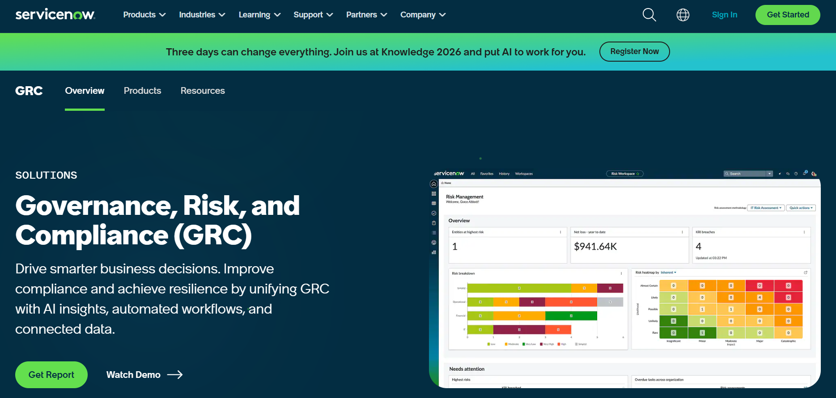Open the Entities at highest risk options menu

click(x=560, y=232)
